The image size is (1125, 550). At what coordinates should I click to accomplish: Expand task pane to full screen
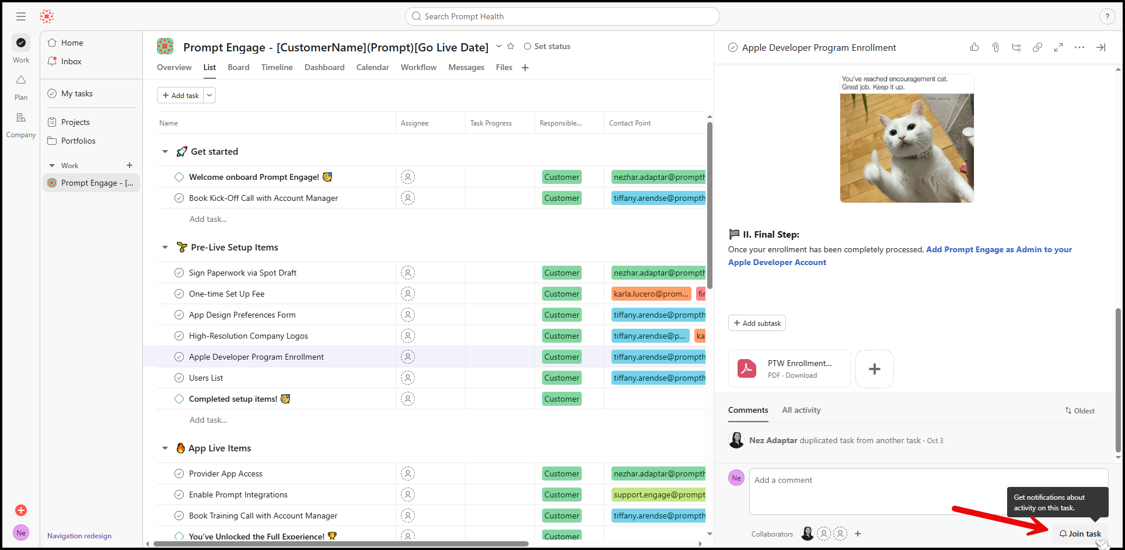click(1058, 47)
